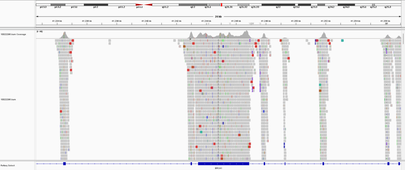This screenshot has width=405, height=170.
Task: Select the 10022298.bam Coverage track name
Action: point(13,35)
